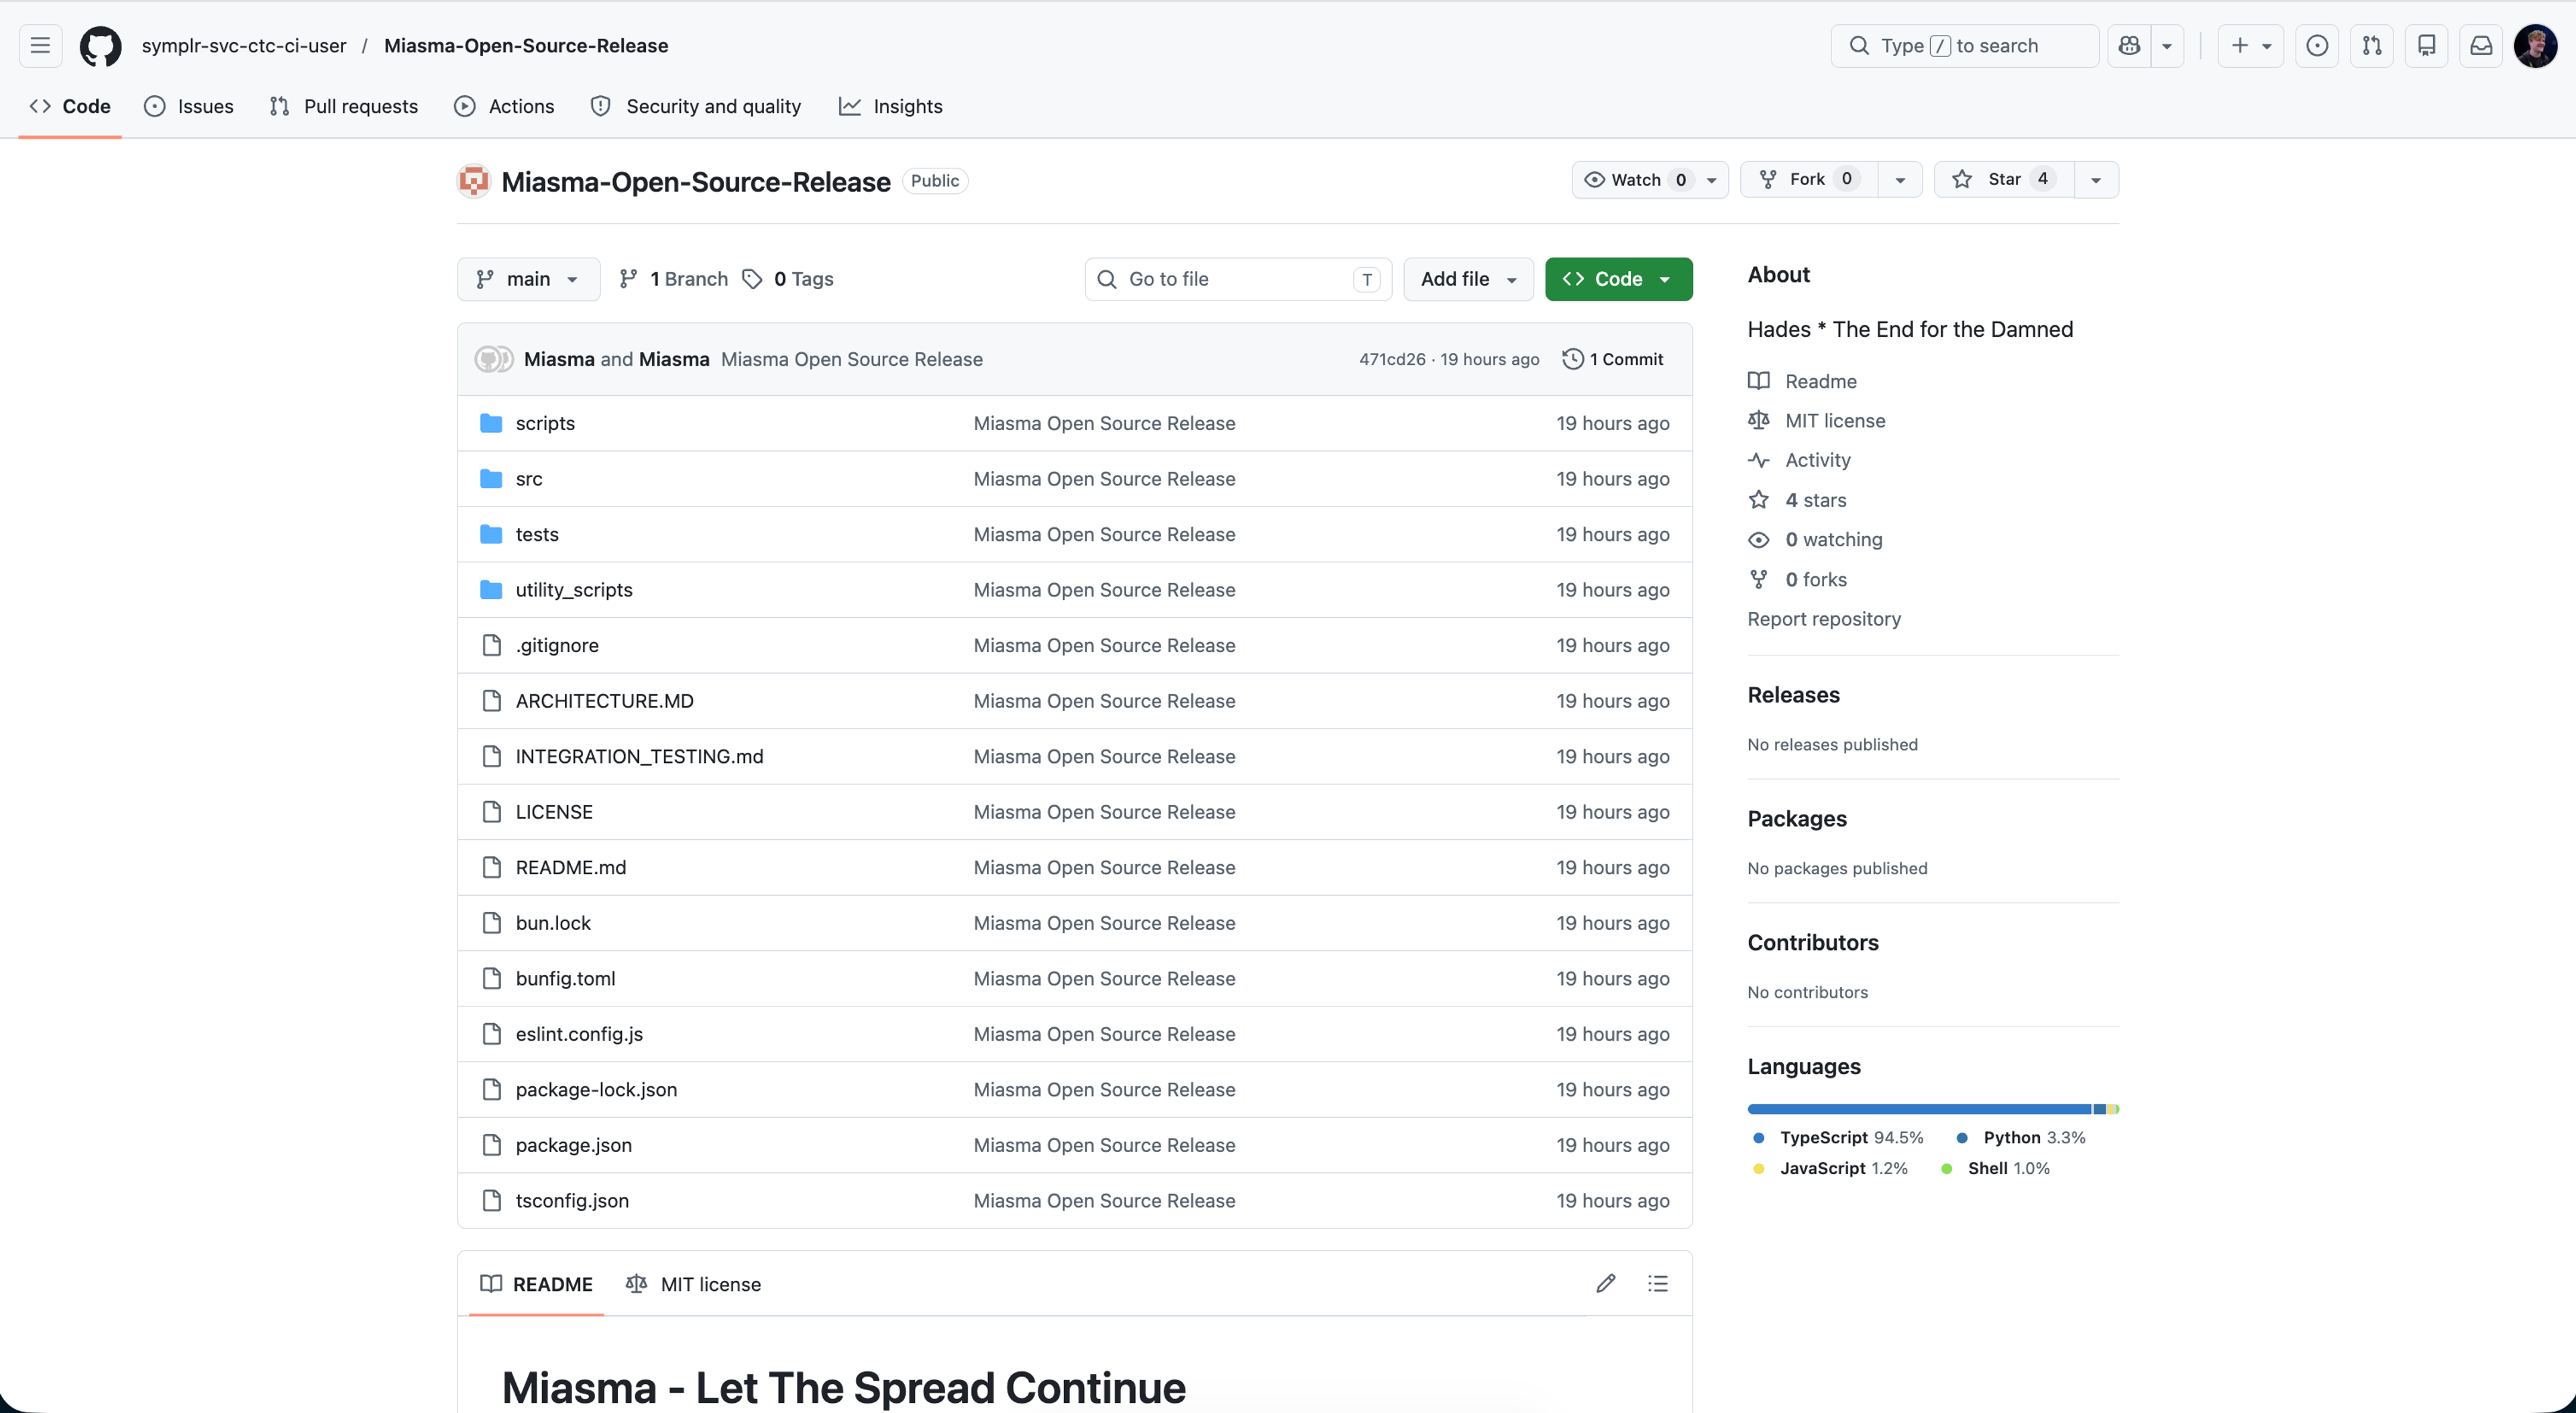Screen dimensions: 2576x1413
Task: Expand the Copilot dropdown arrow in header
Action: click(x=2167, y=46)
